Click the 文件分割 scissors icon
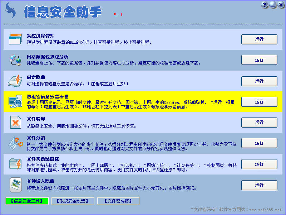The height and width of the screenshot is (215, 286). tap(16, 143)
